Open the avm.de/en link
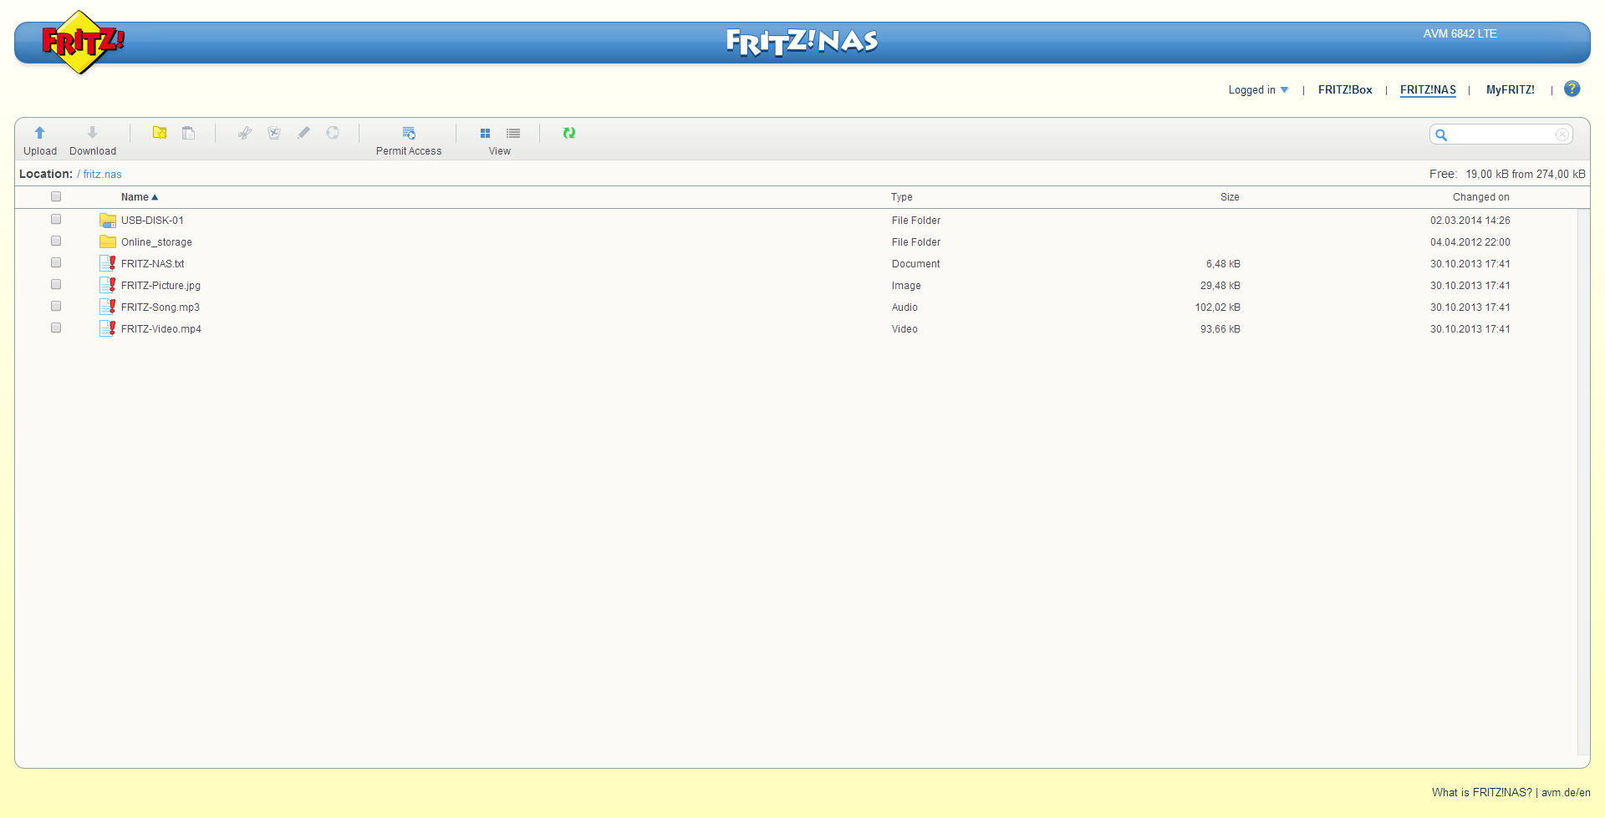This screenshot has width=1605, height=818. pyautogui.click(x=1566, y=793)
